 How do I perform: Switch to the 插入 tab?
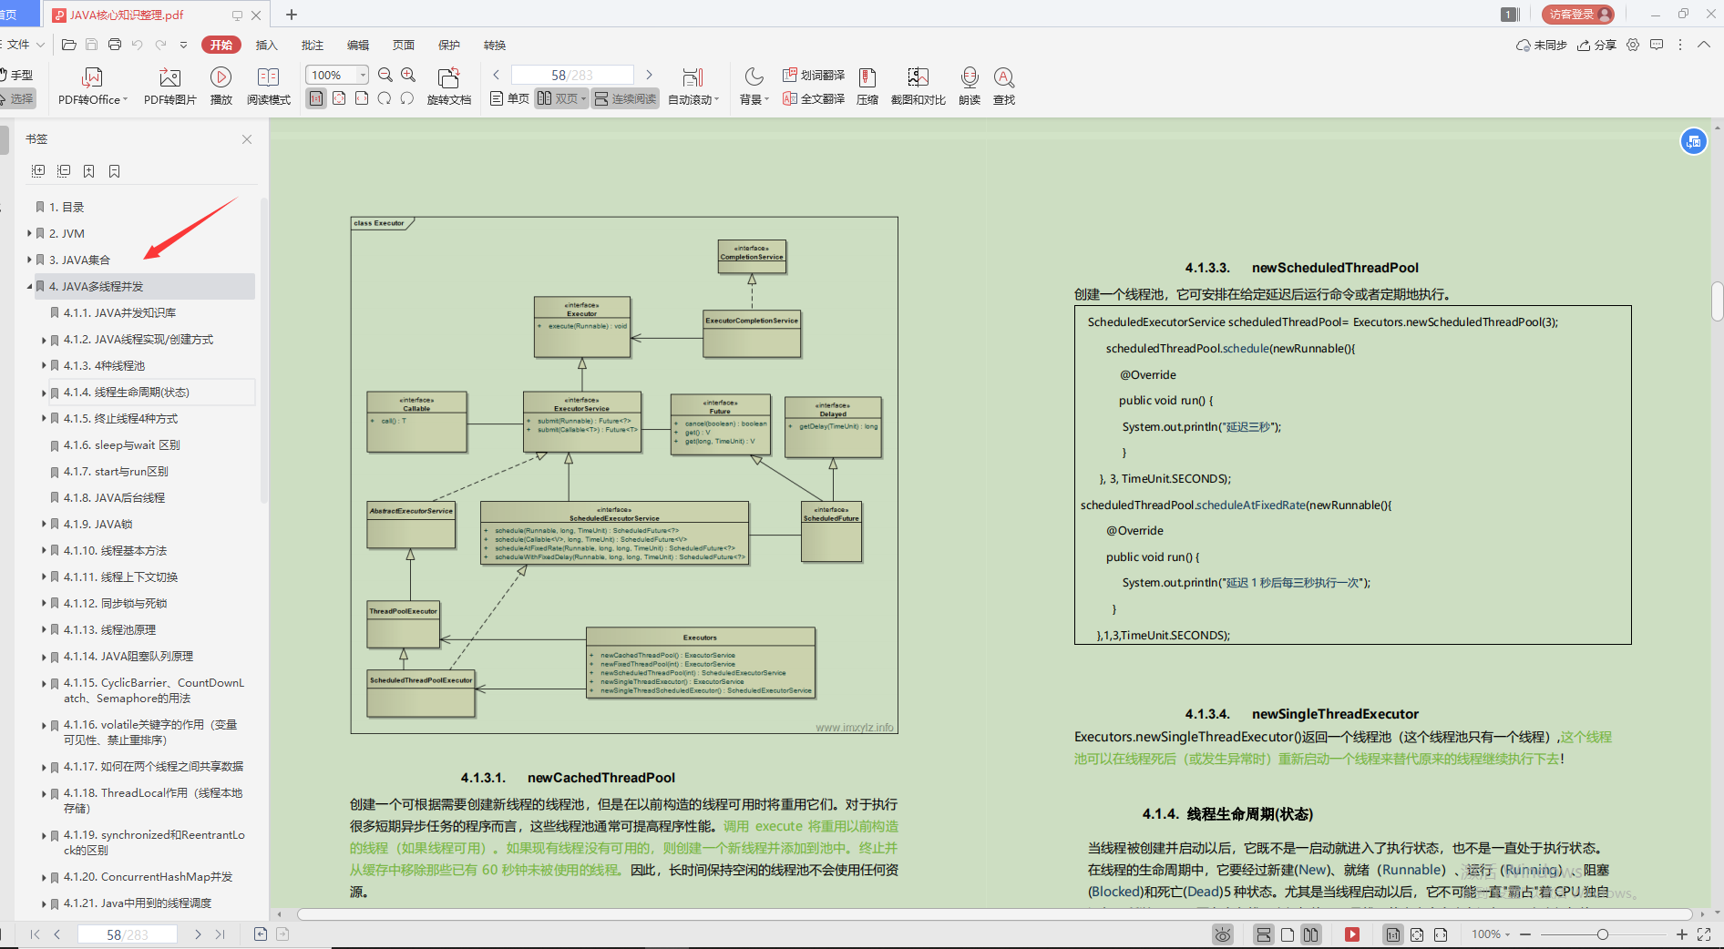tap(266, 45)
